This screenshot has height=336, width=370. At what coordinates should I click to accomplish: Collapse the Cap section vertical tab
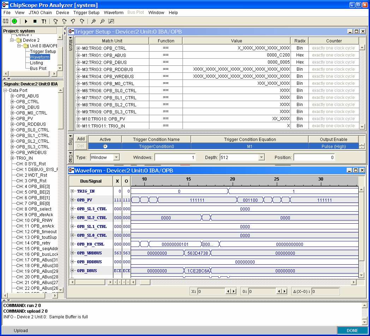click(x=70, y=157)
